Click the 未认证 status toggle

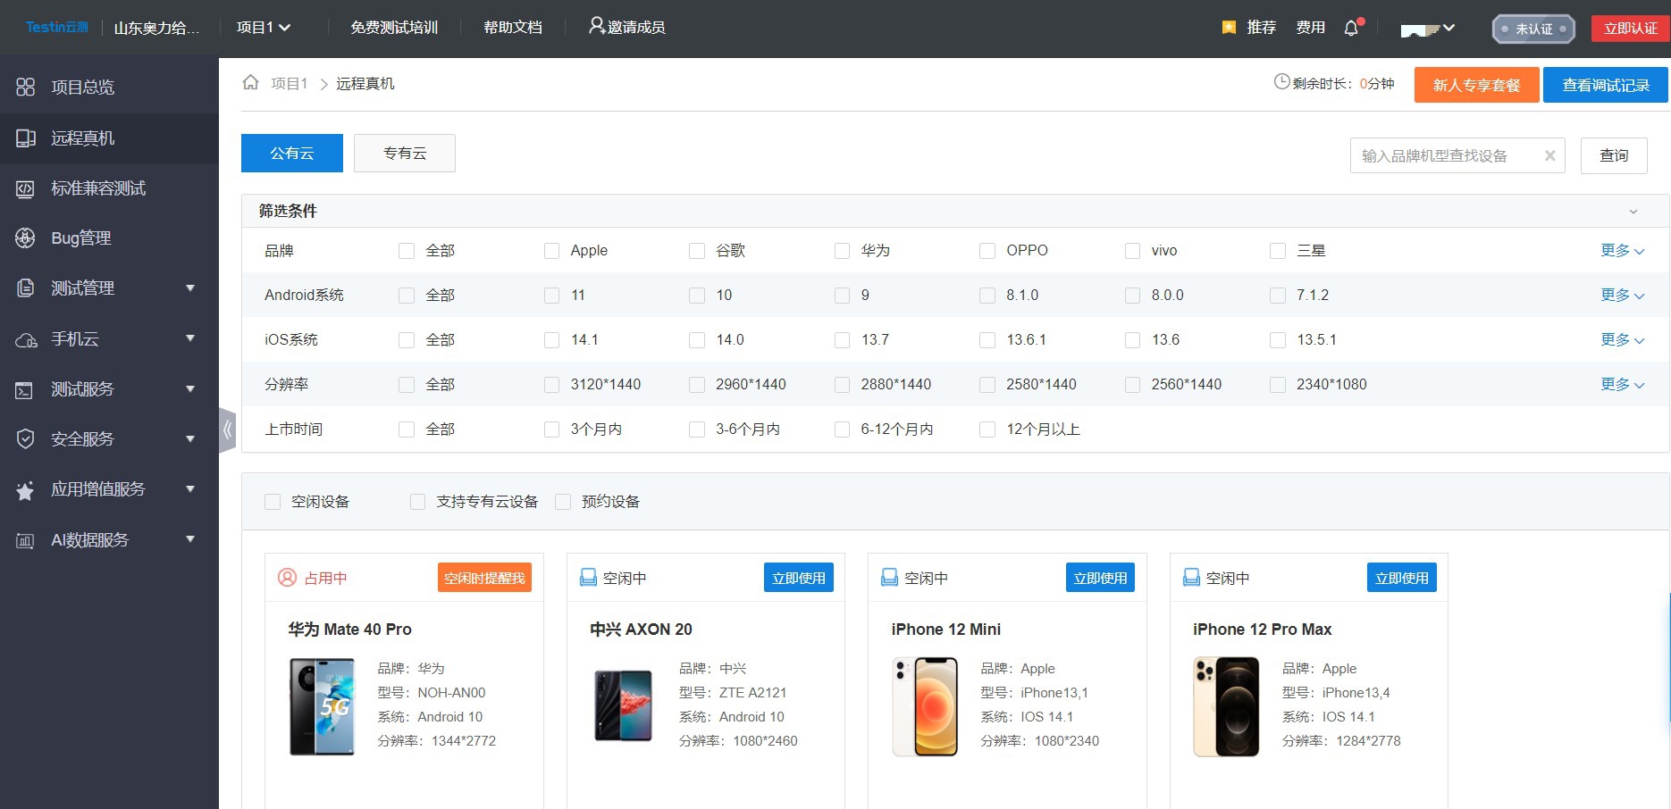point(1533,29)
